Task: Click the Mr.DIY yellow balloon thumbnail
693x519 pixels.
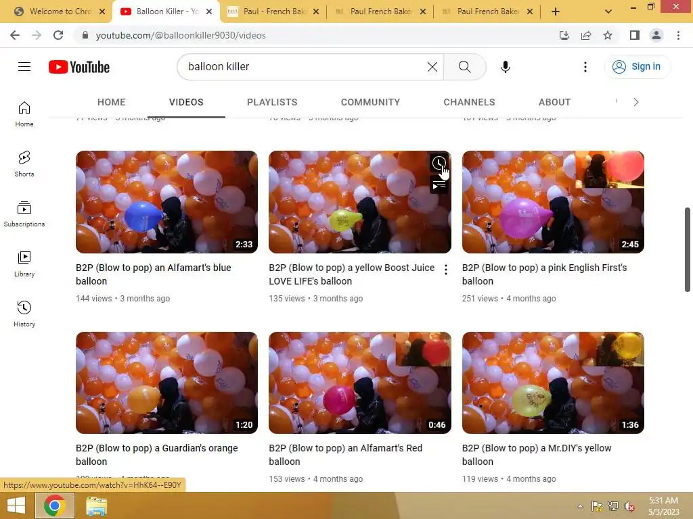Action: click(553, 382)
